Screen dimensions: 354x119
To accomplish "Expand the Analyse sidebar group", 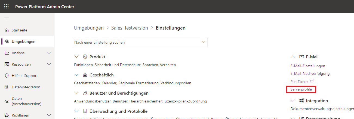I will (49, 53).
